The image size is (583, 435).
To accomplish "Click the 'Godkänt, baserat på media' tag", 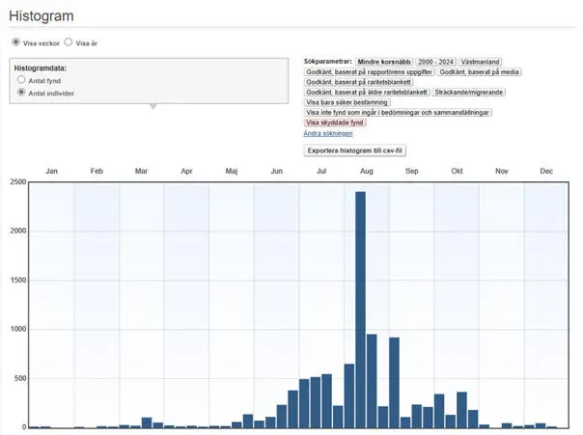I will [x=480, y=71].
